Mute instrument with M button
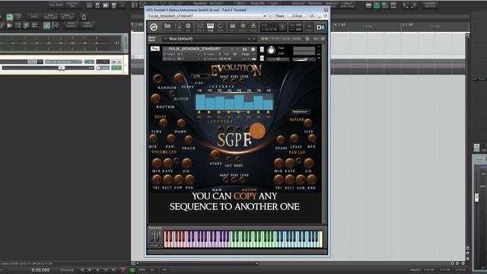Screen dimensions: 487x274 click(x=262, y=58)
